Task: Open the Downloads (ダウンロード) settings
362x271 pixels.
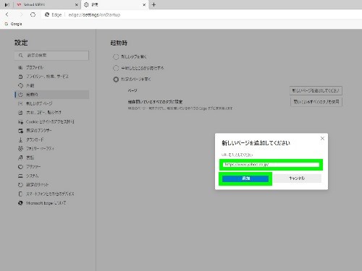Action: (31, 139)
